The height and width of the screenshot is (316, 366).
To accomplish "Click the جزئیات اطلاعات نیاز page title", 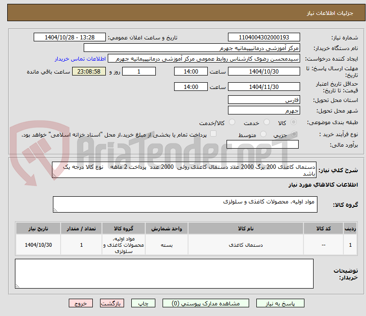I will (330, 13).
